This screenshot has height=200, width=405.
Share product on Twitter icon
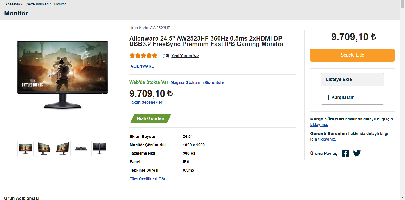(x=357, y=153)
